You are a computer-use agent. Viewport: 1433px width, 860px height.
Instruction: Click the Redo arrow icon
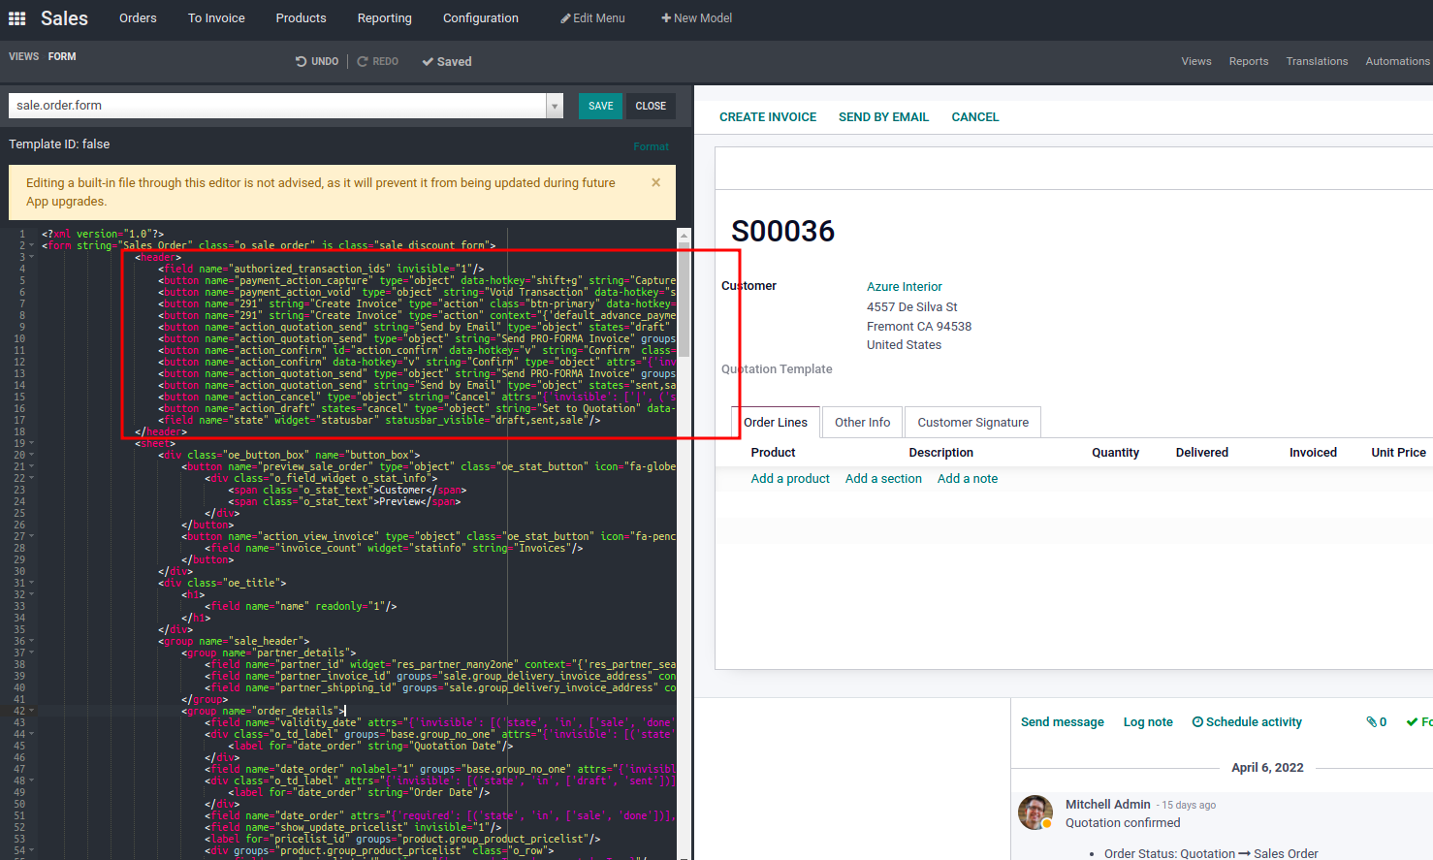click(363, 61)
